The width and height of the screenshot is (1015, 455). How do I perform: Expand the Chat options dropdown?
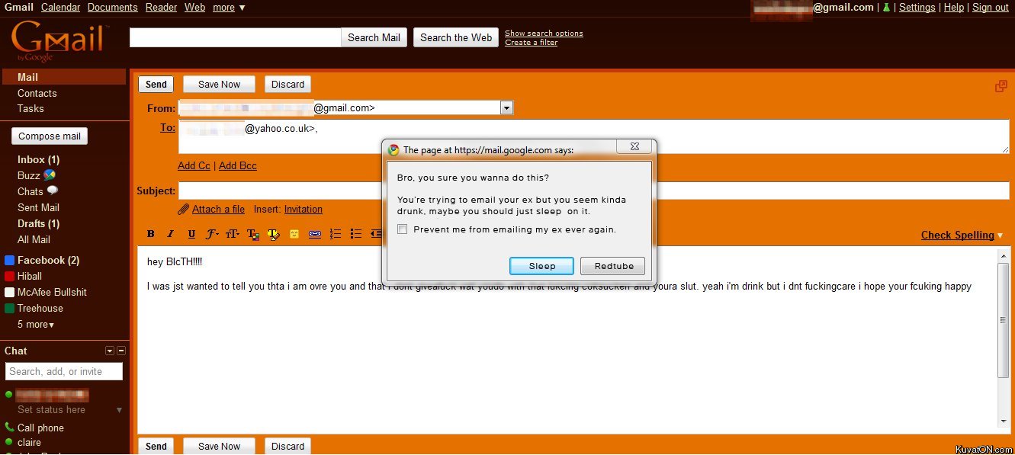tap(110, 351)
